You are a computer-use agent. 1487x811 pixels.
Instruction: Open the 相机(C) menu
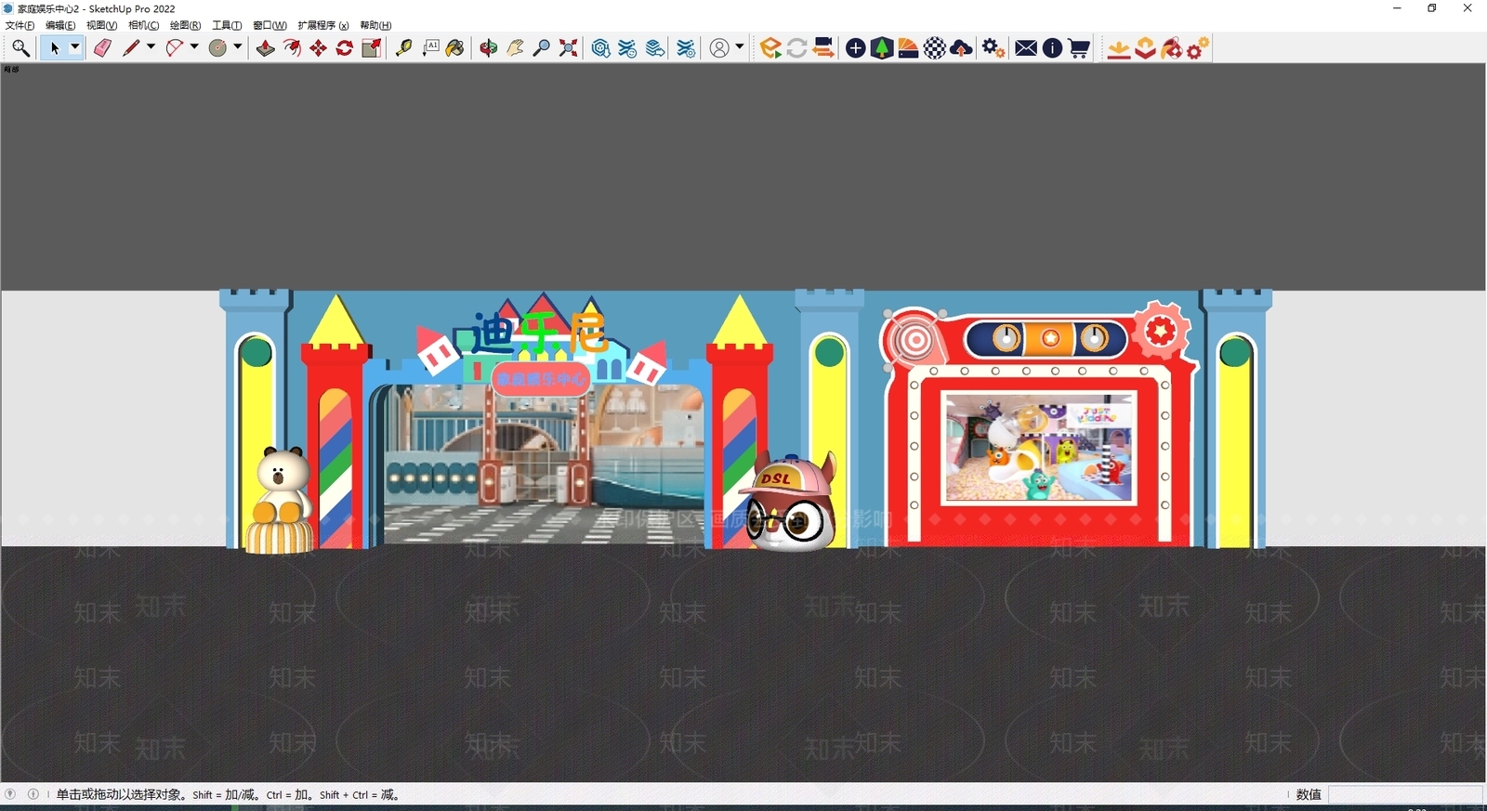click(x=143, y=25)
